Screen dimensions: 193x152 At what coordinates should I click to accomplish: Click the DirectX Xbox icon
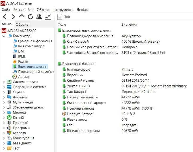click(x=9, y=118)
